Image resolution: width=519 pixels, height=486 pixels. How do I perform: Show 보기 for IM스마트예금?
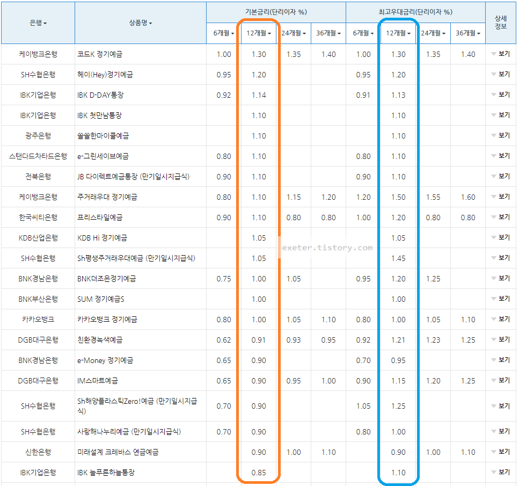[x=501, y=380]
